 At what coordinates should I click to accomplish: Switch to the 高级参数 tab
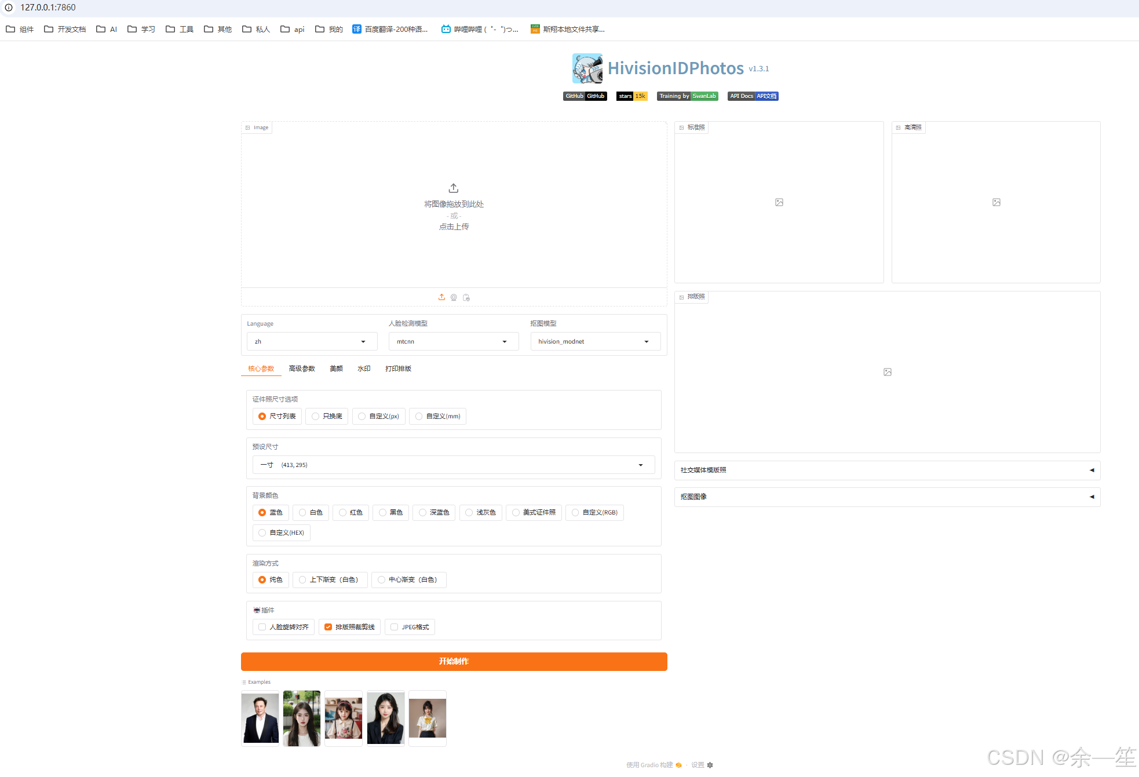coord(302,369)
